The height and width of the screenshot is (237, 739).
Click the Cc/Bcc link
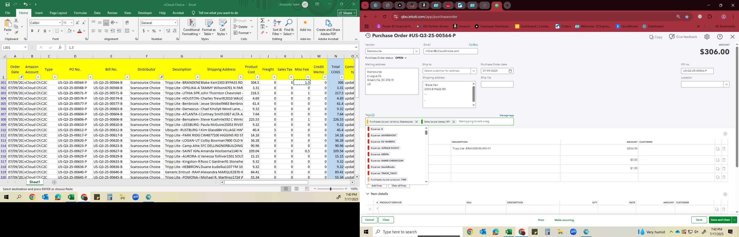(473, 45)
